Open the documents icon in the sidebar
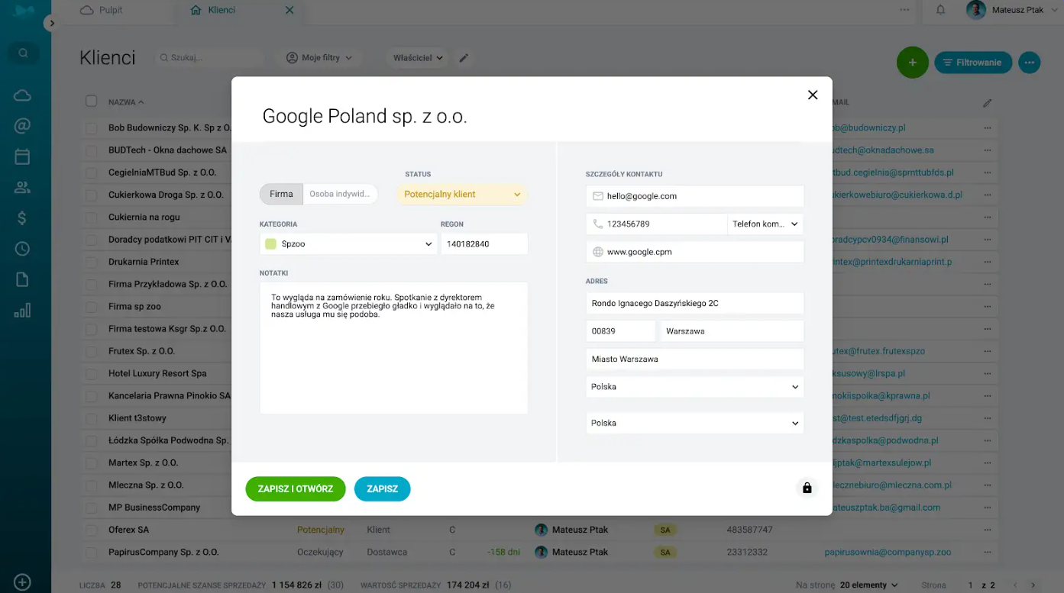This screenshot has height=593, width=1064. (22, 279)
